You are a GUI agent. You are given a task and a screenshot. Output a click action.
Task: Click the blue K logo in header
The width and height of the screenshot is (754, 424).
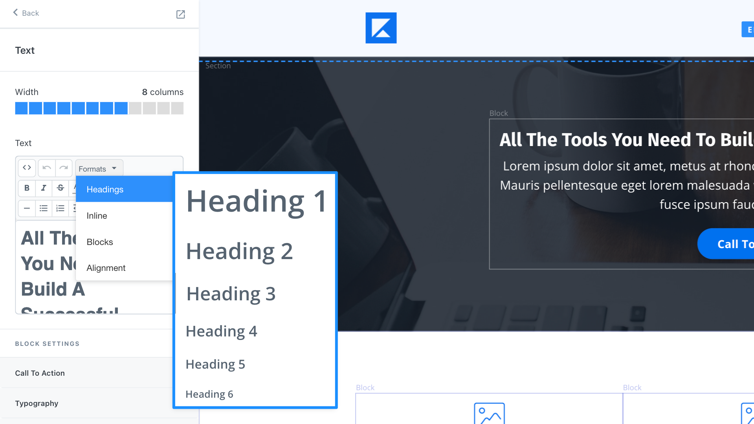[381, 28]
